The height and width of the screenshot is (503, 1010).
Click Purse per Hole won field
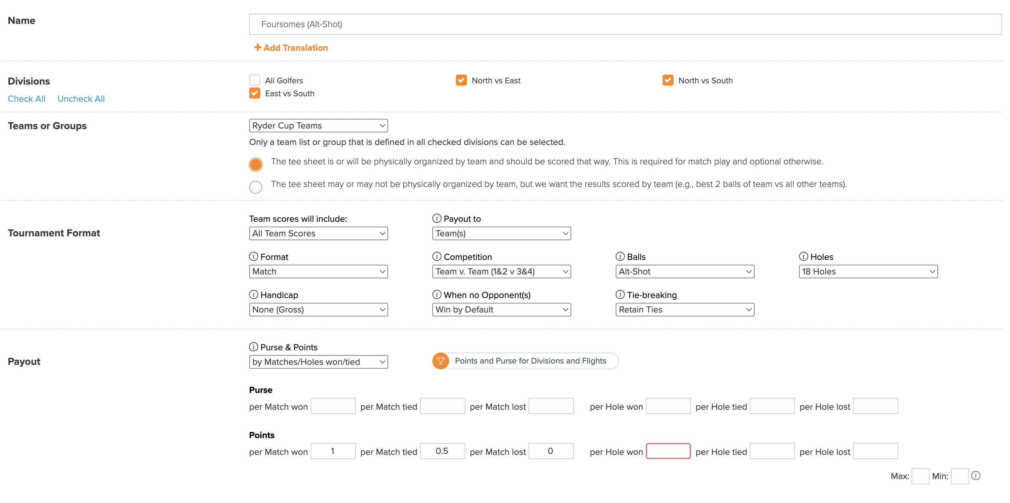(x=668, y=406)
